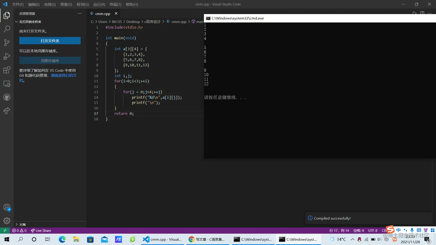436x245 pixels.
Task: Open the Users breadcrumb dropdown
Action: (103, 22)
